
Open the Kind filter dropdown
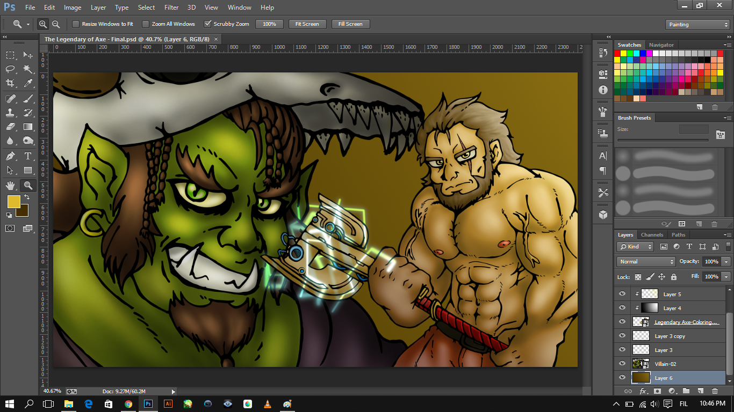(x=636, y=247)
